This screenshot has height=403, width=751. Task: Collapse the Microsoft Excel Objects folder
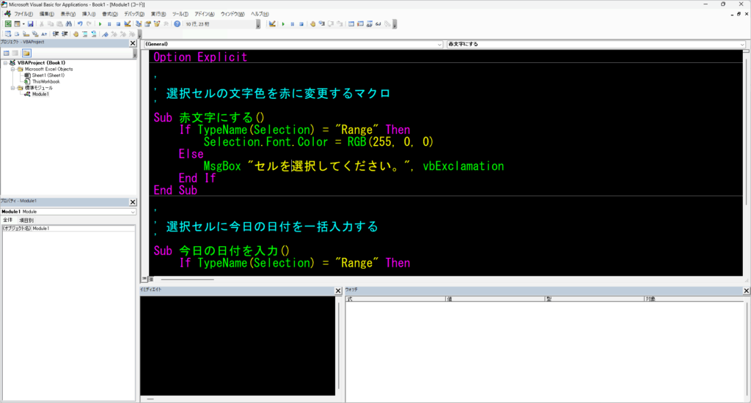[13, 69]
